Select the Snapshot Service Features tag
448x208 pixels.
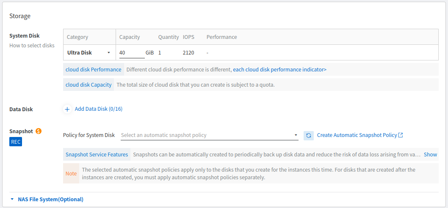97,154
